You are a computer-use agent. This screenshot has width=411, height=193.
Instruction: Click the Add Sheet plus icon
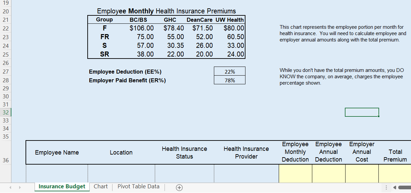[x=179, y=188]
